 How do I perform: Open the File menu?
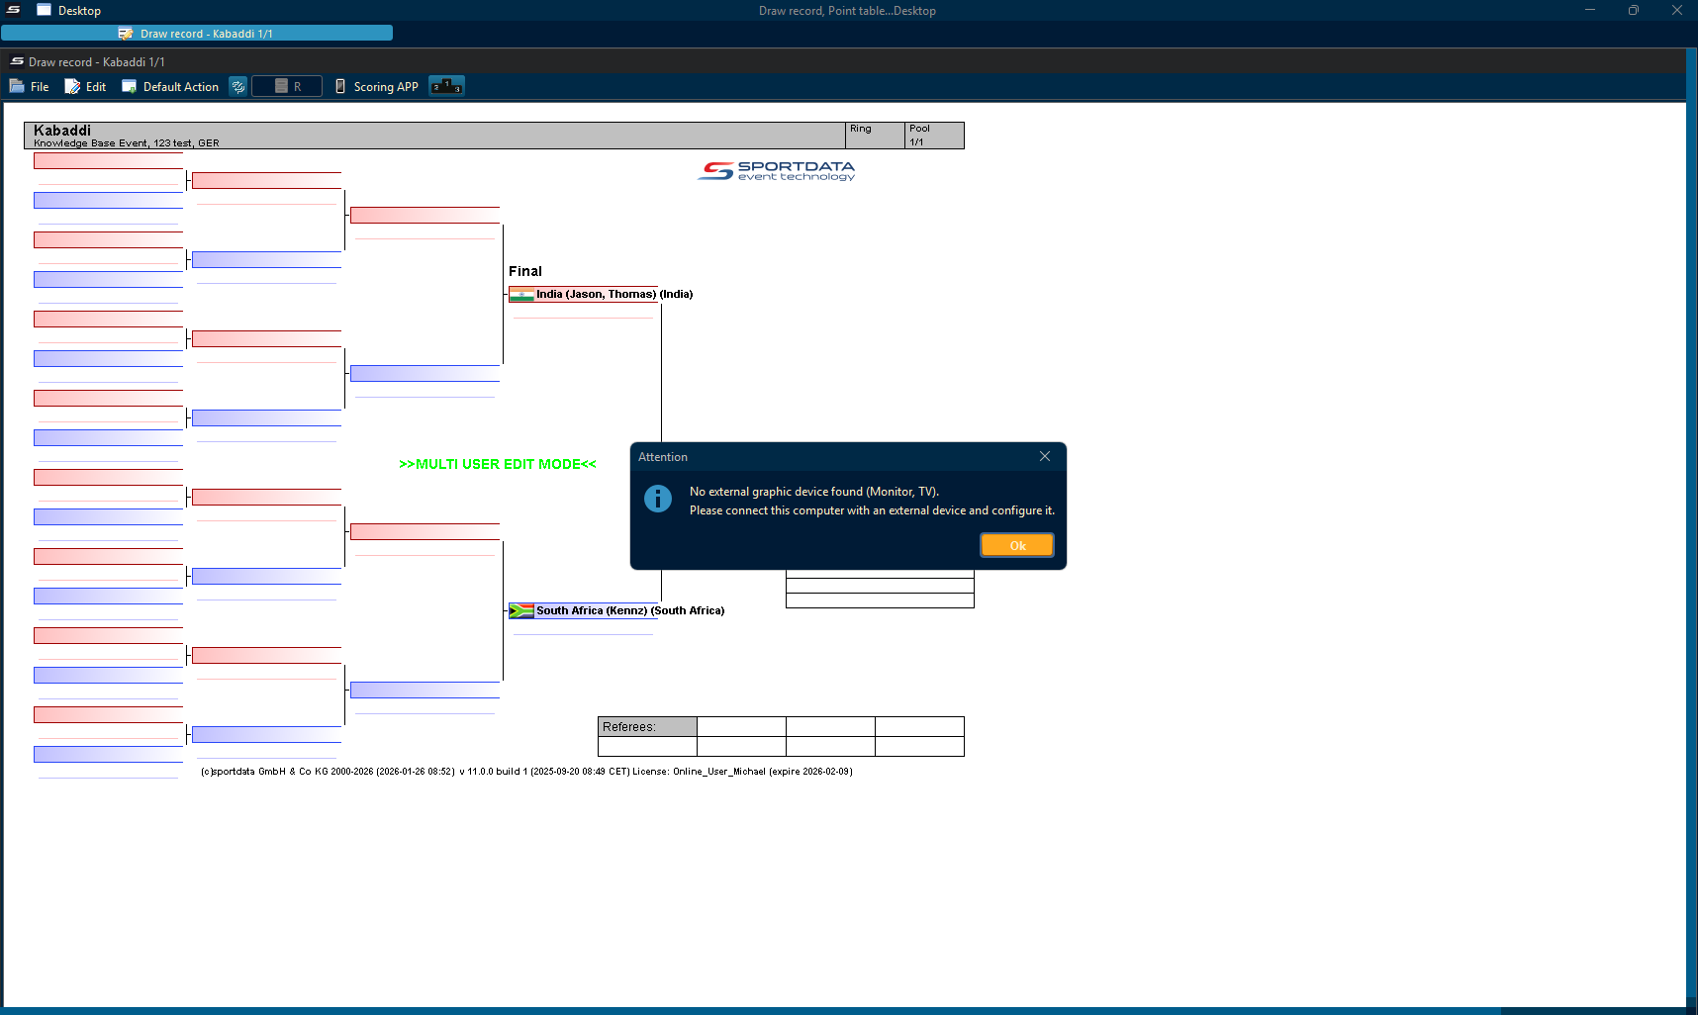[30, 87]
